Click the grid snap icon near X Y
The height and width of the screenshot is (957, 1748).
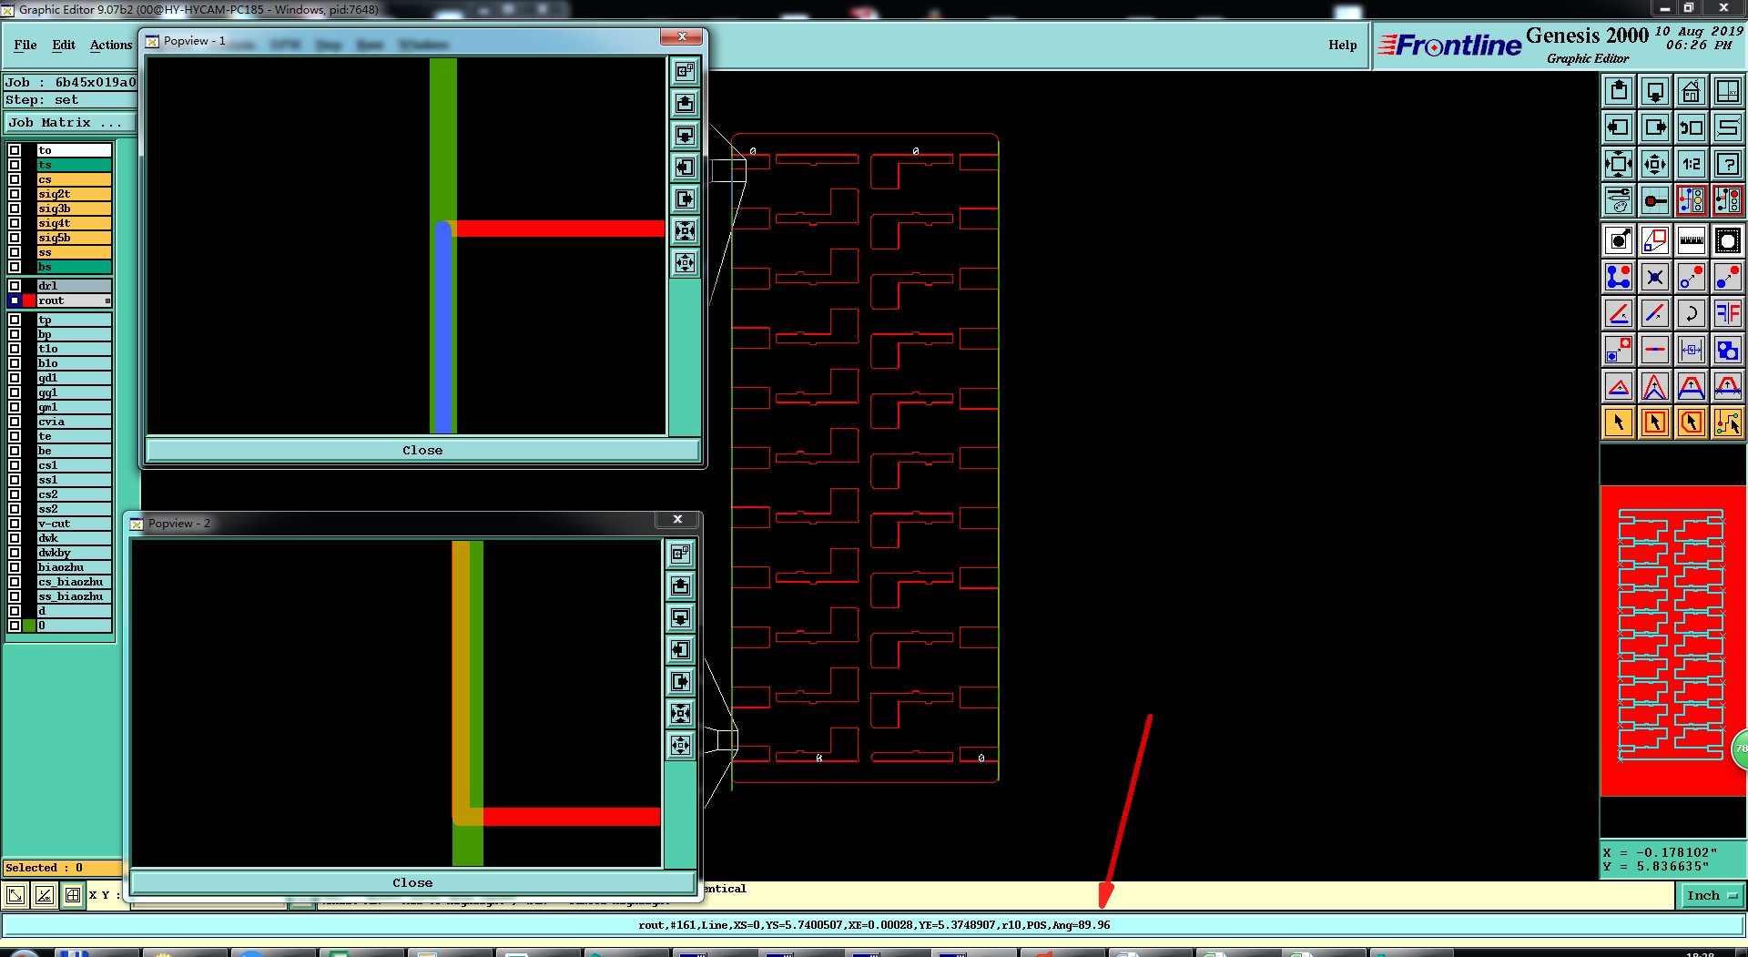(73, 895)
